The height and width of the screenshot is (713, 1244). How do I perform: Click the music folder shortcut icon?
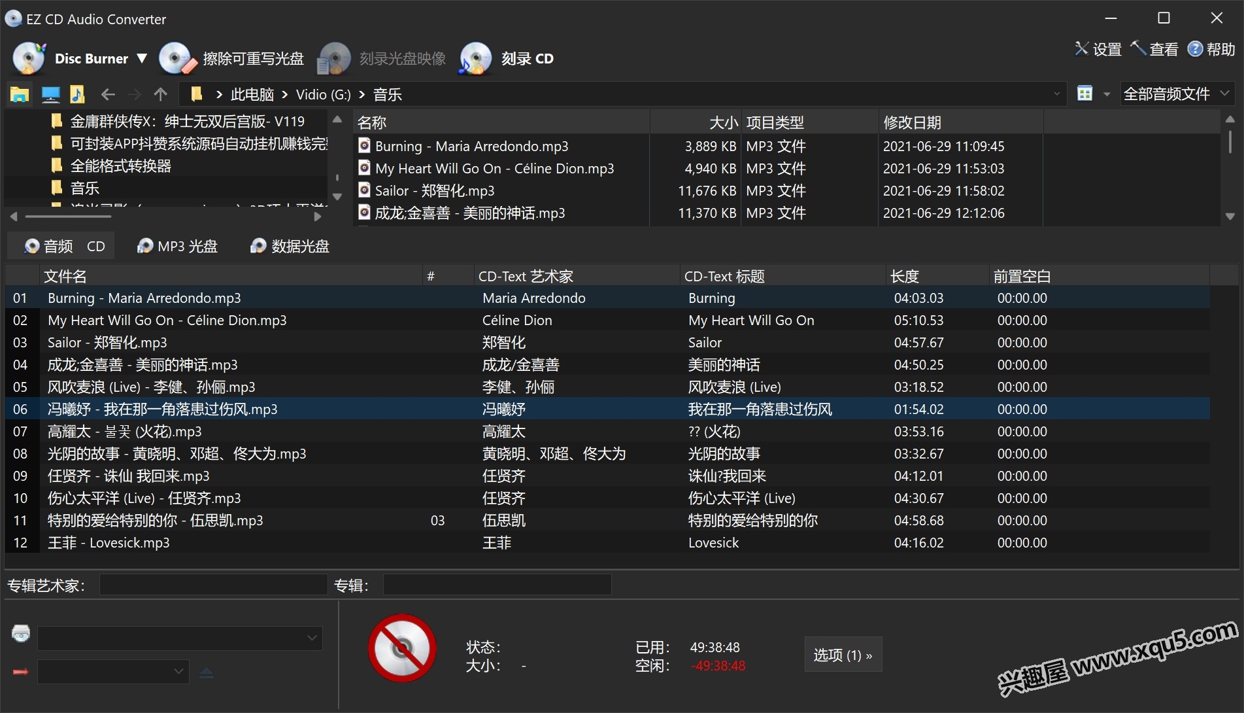(x=77, y=94)
